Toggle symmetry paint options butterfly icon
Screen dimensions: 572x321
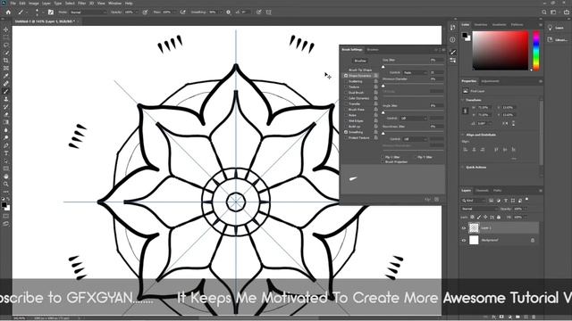click(x=268, y=12)
